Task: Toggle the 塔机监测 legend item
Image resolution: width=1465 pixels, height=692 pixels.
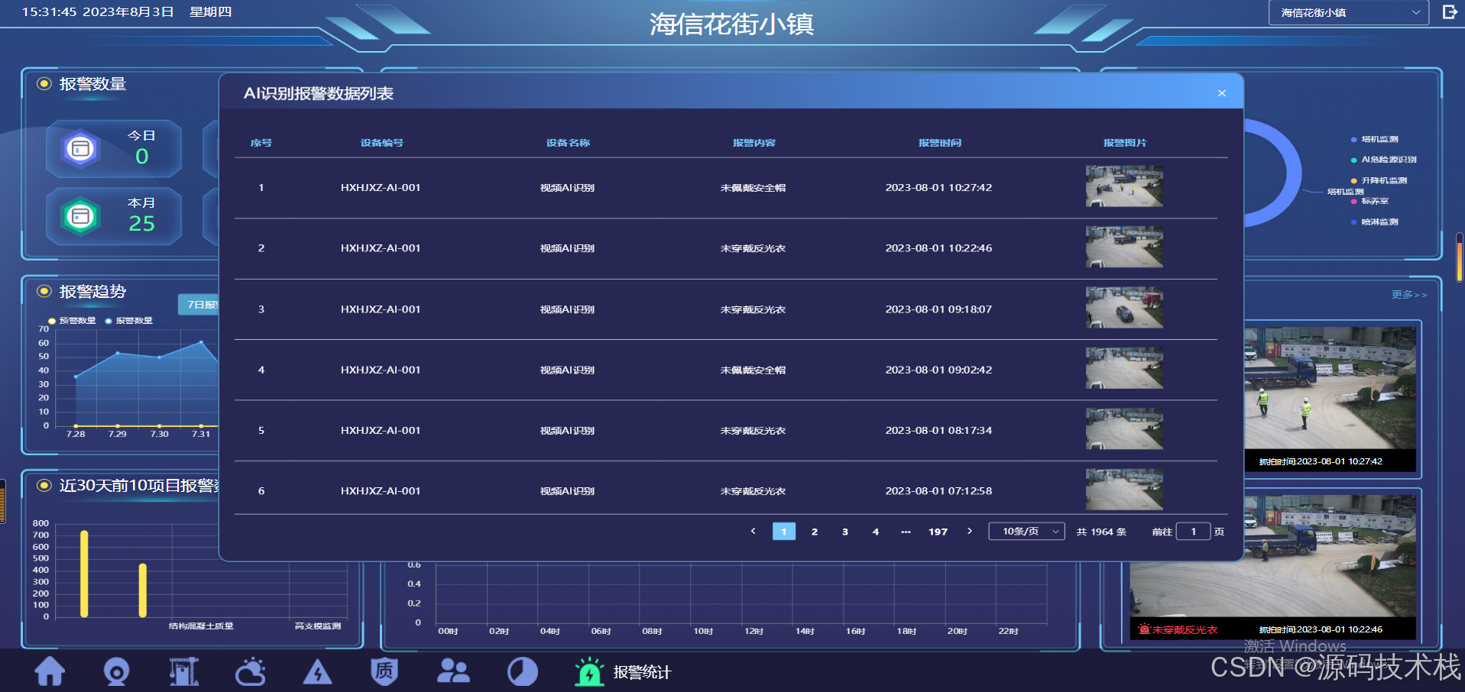Action: click(x=1375, y=139)
